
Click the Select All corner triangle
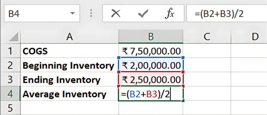pos(13,37)
